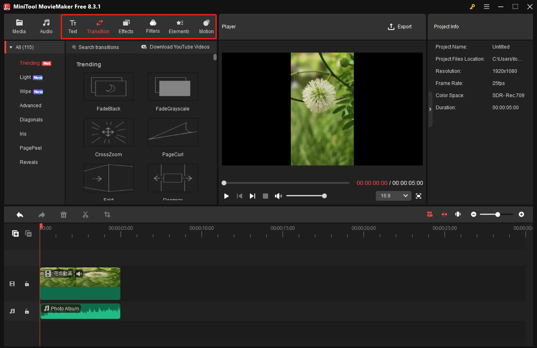Click the upgrade key icon
537x348 pixels.
pyautogui.click(x=472, y=6)
